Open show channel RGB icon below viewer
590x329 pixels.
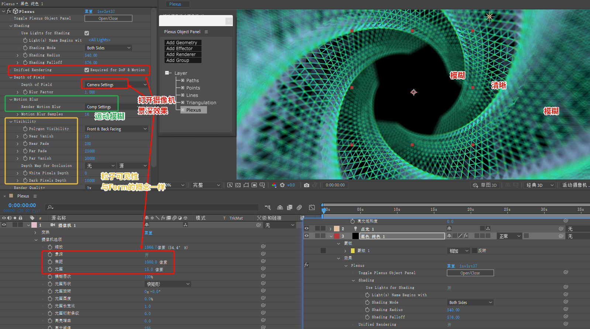point(274,185)
